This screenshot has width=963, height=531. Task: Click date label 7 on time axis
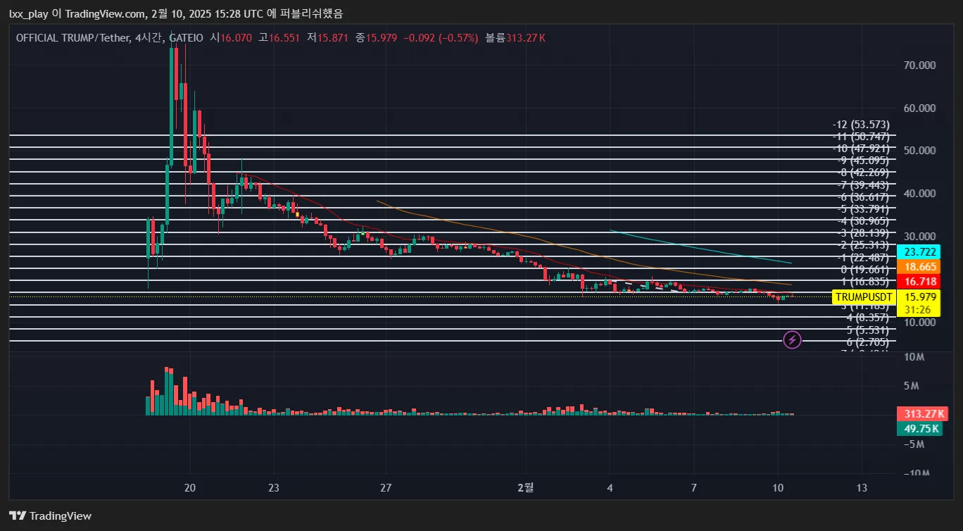693,487
